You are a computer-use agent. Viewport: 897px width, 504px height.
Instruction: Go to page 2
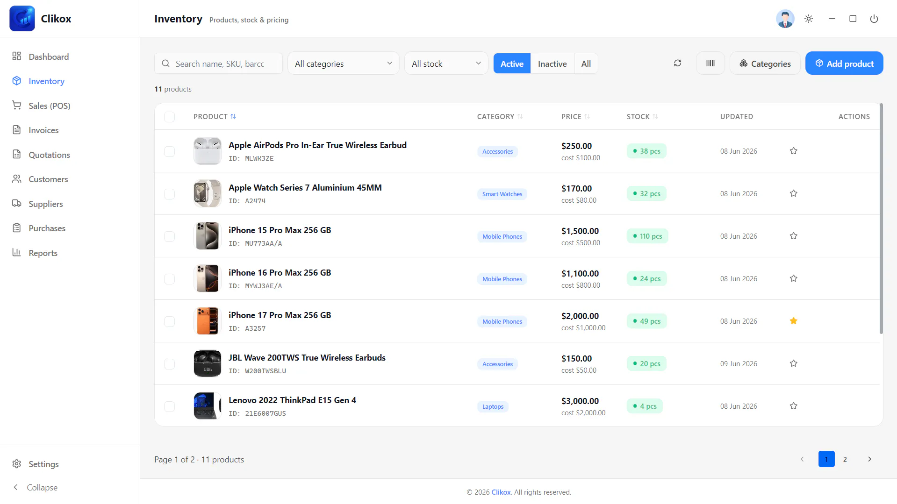[845, 459]
